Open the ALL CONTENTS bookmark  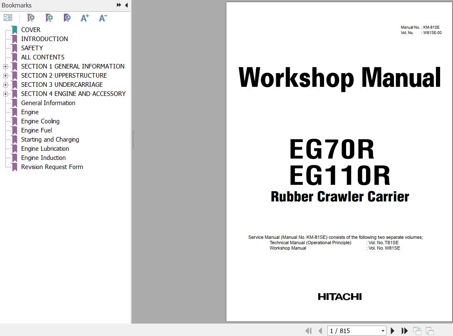tap(43, 57)
